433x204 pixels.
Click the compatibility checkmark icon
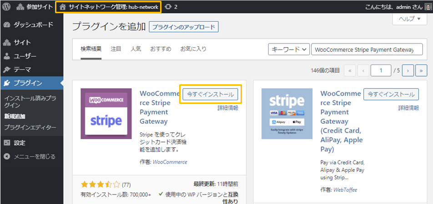coord(161,194)
